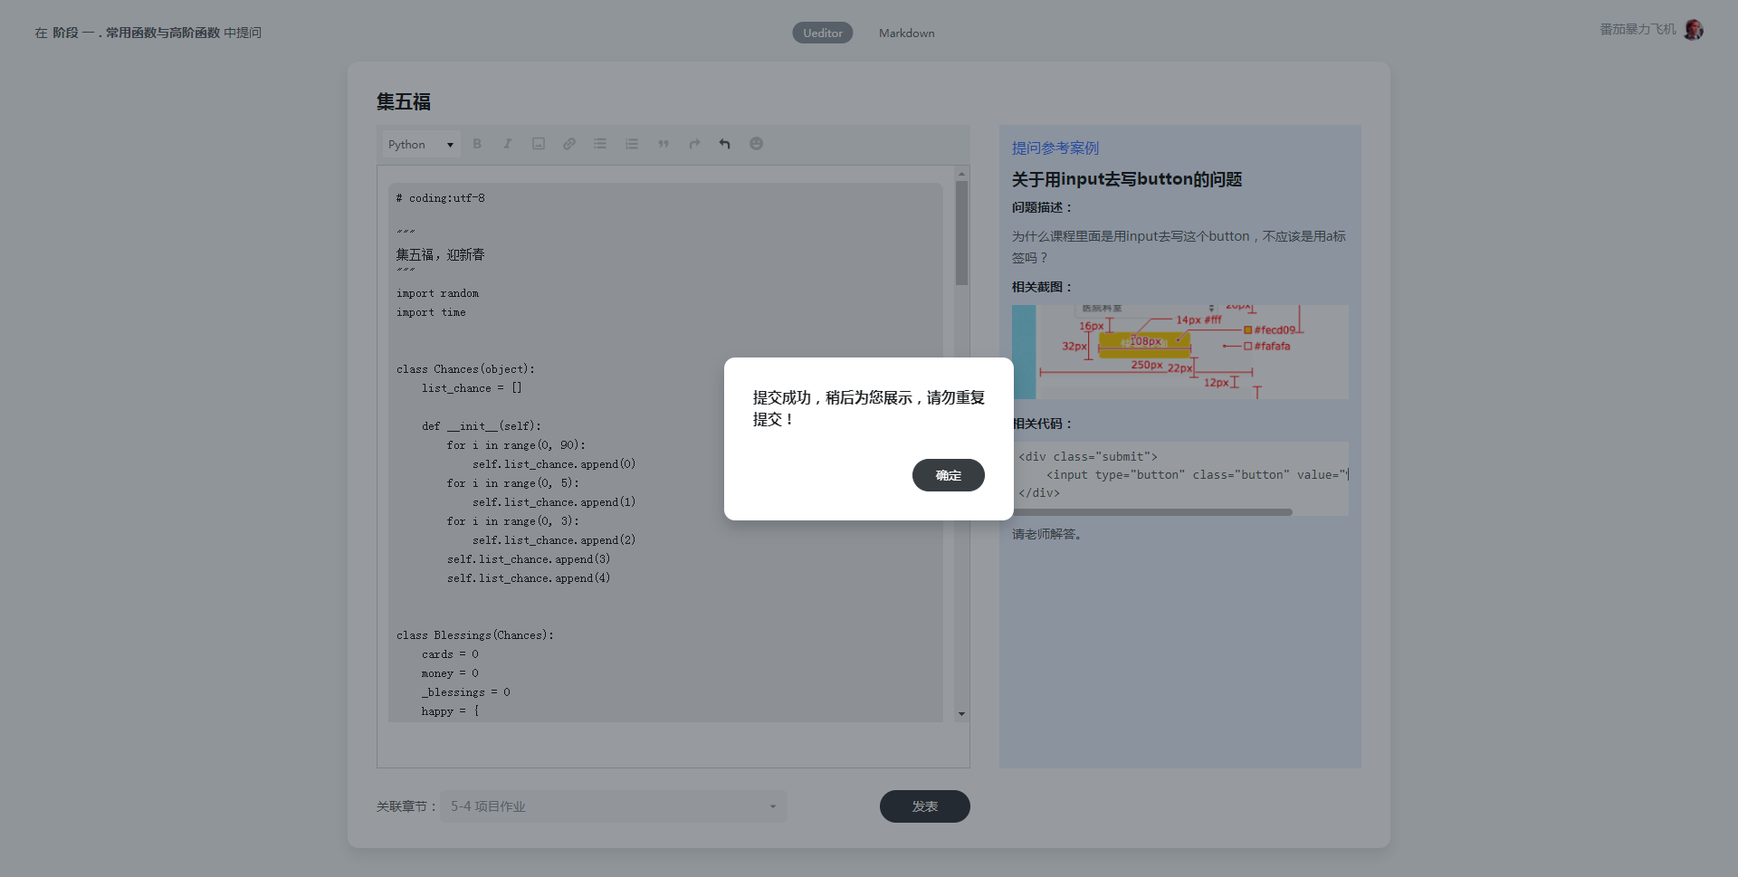Click the 'money = 0' code line

(x=450, y=673)
